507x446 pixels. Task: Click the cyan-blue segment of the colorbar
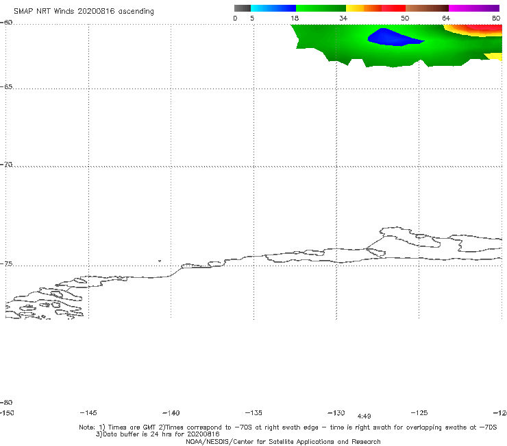pos(273,8)
